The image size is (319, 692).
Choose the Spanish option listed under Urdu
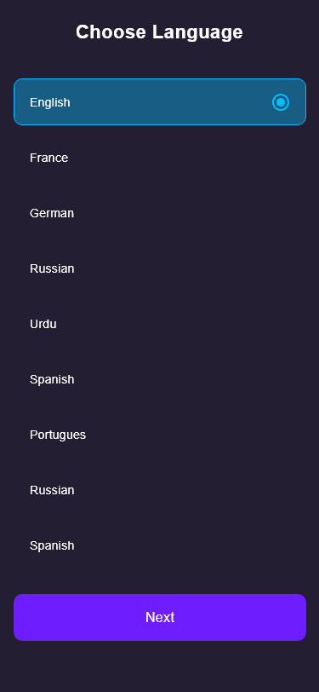pyautogui.click(x=160, y=379)
